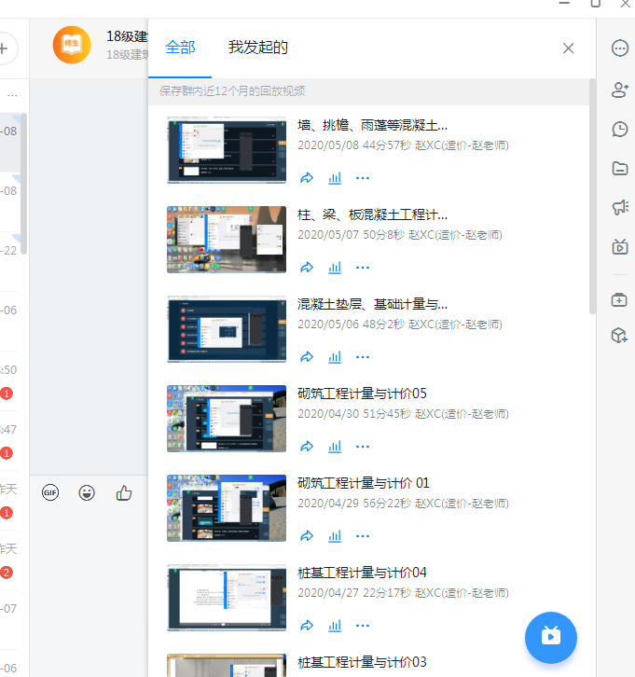The width and height of the screenshot is (635, 677).
Task: Click the title 柱、梁、板混凝土工程计...
Action: coord(373,214)
